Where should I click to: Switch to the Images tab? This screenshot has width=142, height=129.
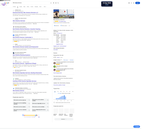21,7
